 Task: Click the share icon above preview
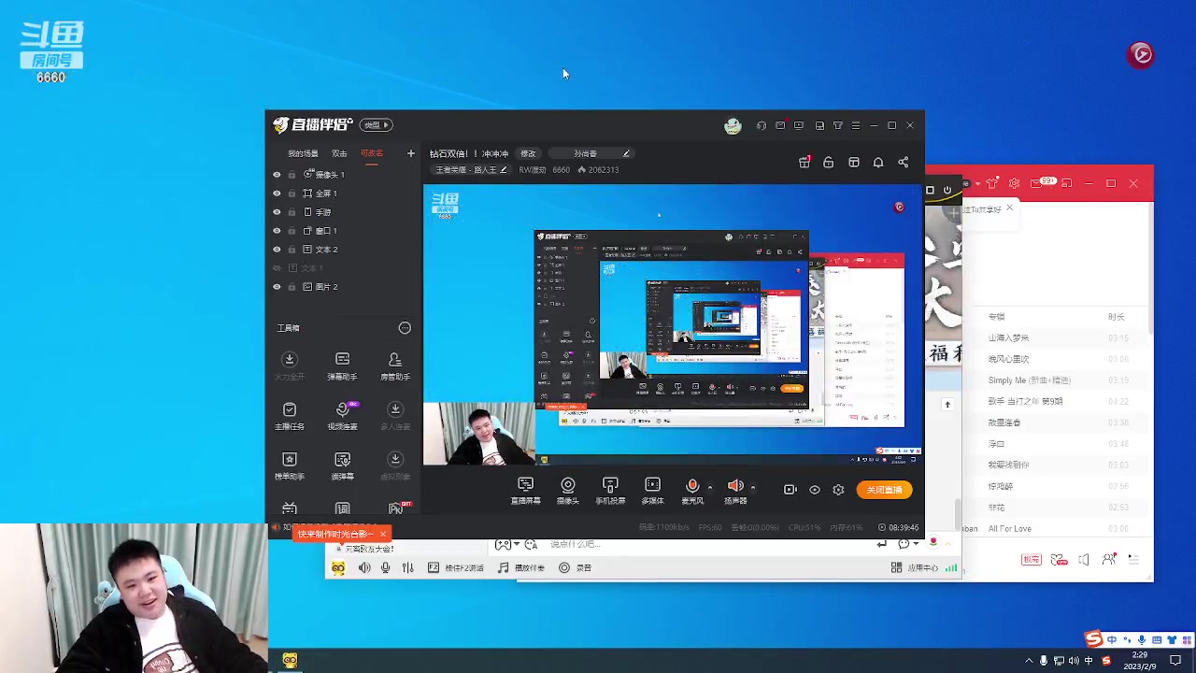pos(903,163)
